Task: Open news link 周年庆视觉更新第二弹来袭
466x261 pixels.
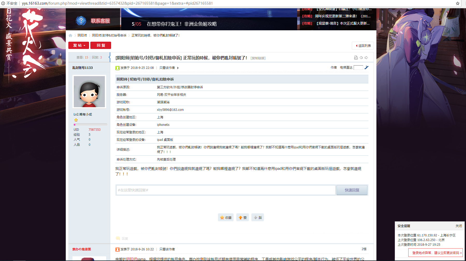Action: pyautogui.click(x=343, y=16)
